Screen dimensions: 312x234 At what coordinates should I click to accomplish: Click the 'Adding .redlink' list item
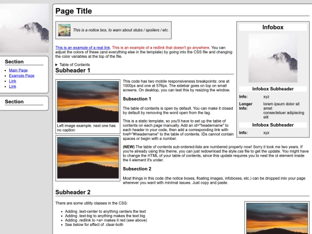[106, 220]
